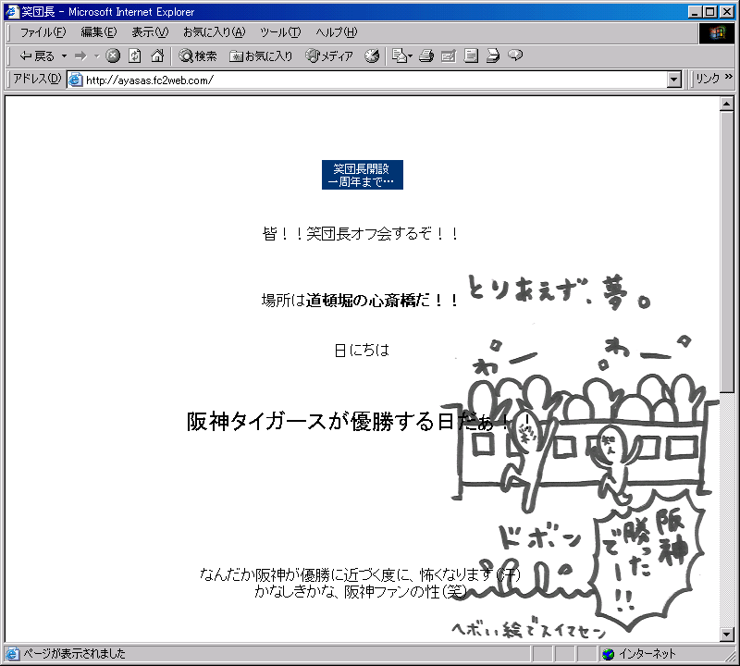Open the メディア media panel
The width and height of the screenshot is (740, 666).
(x=329, y=56)
